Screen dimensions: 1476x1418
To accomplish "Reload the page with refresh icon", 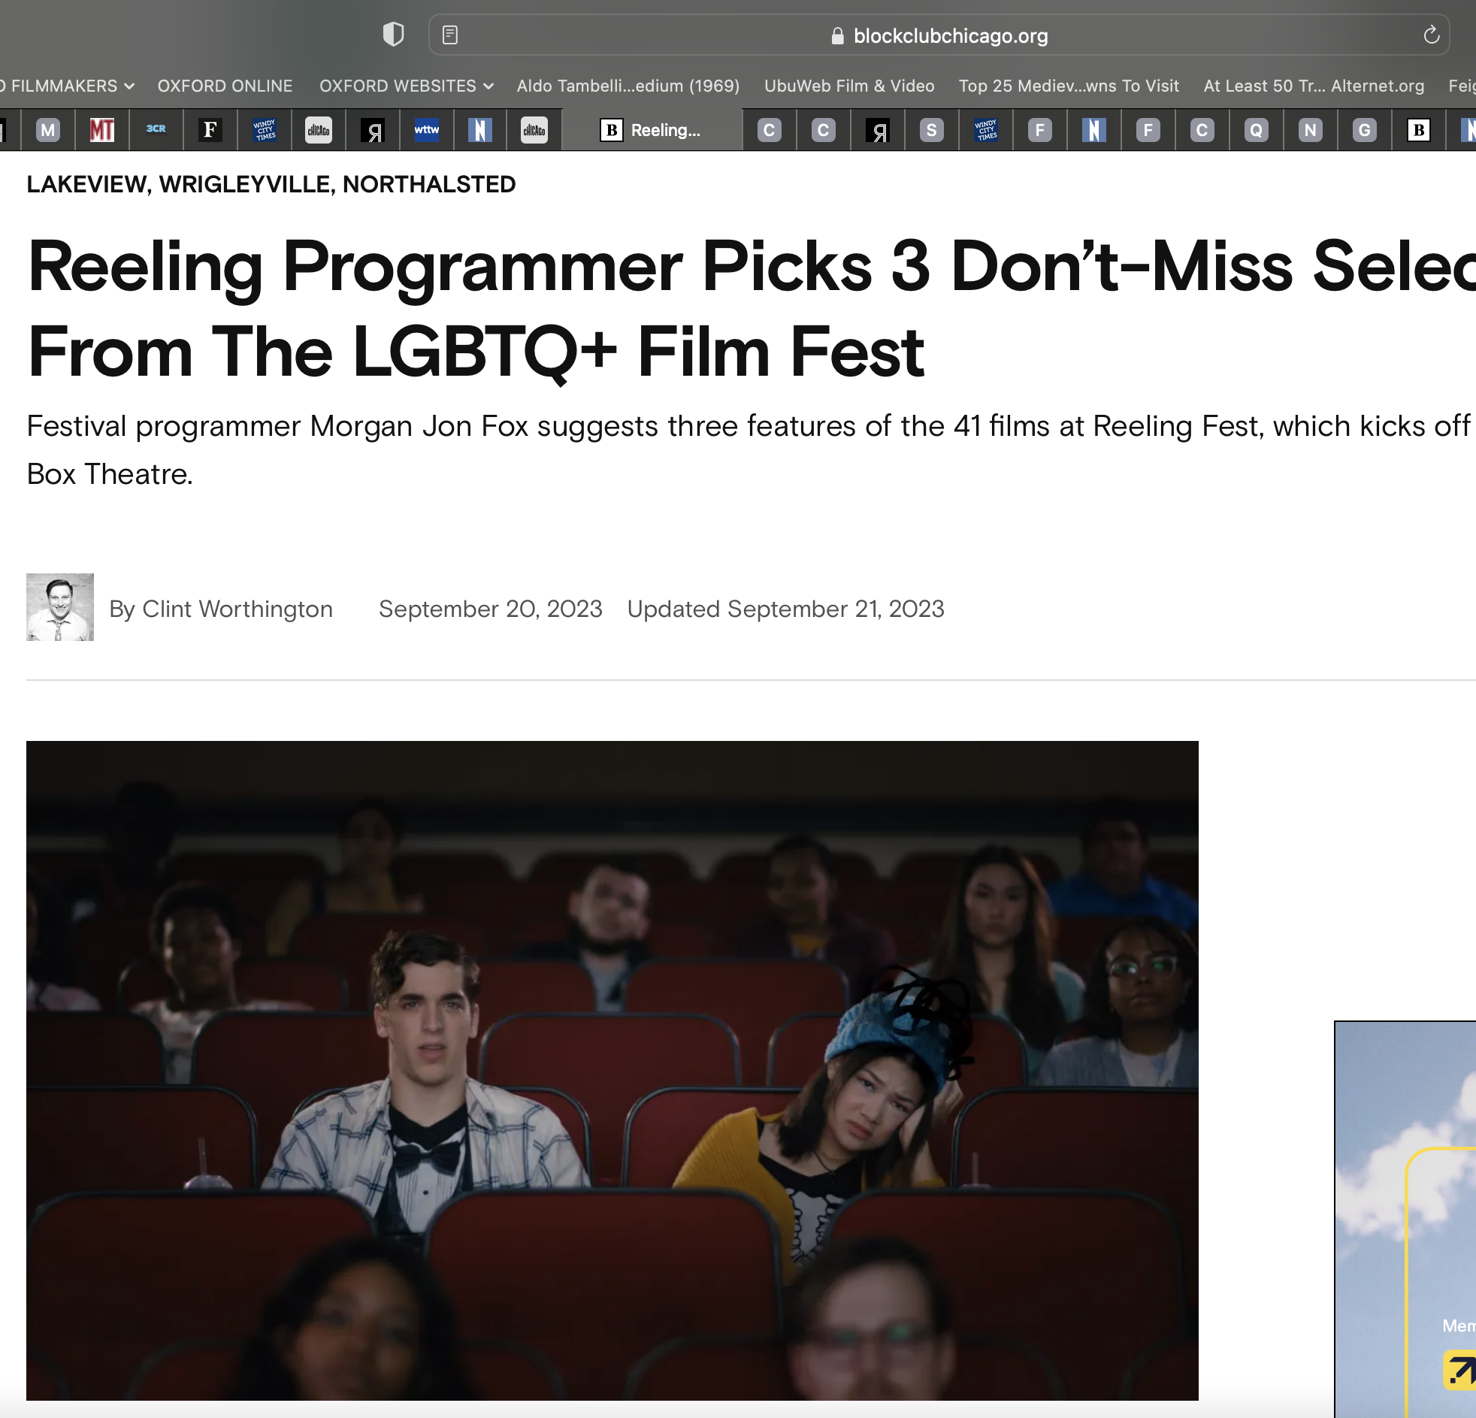I will click(x=1431, y=35).
